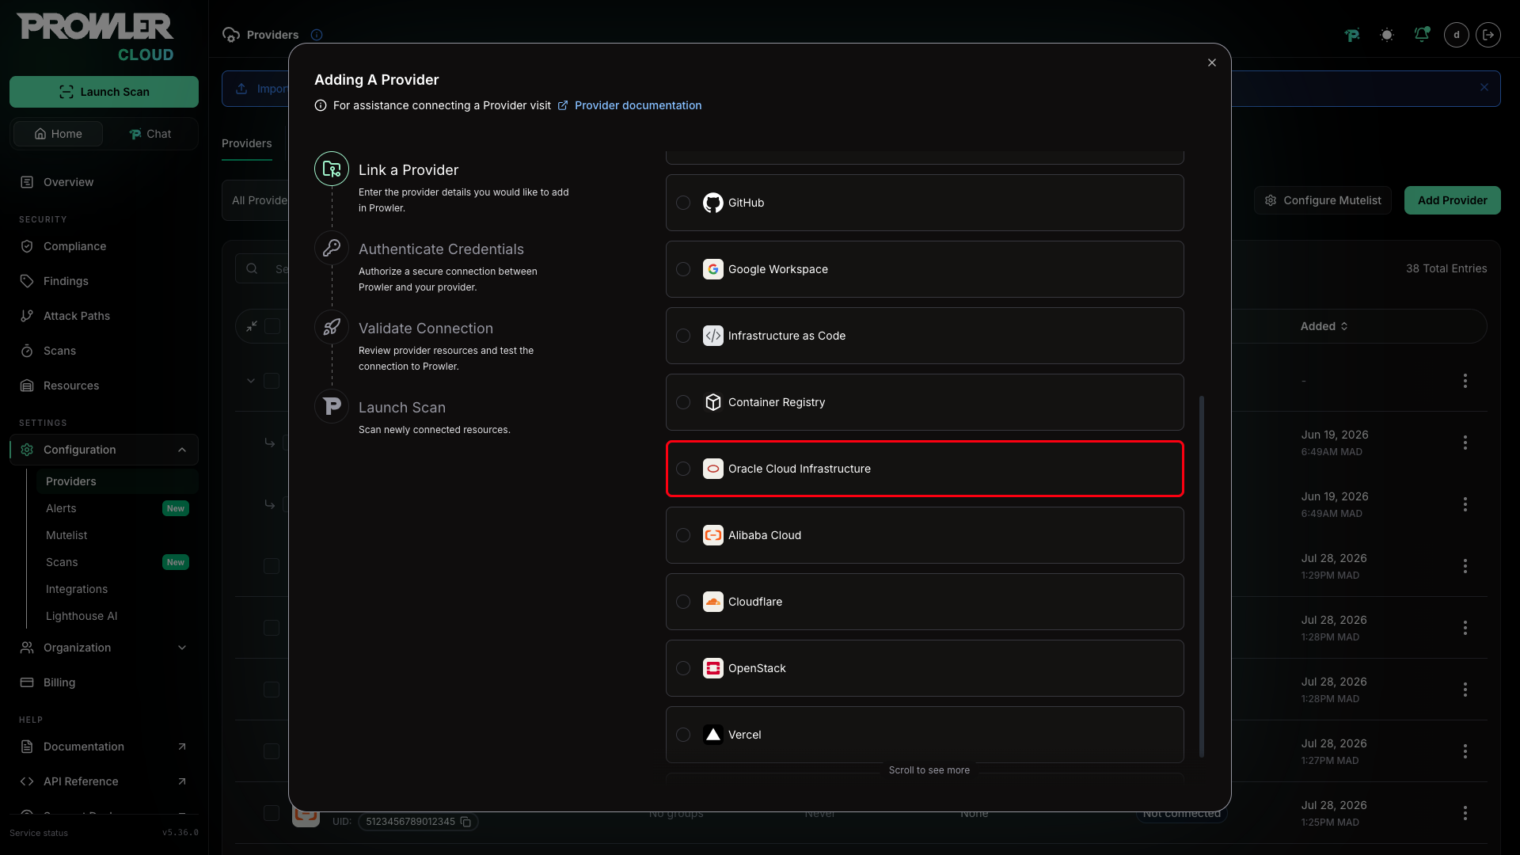
Task: Click the GitHub octocat logo
Action: (x=713, y=203)
